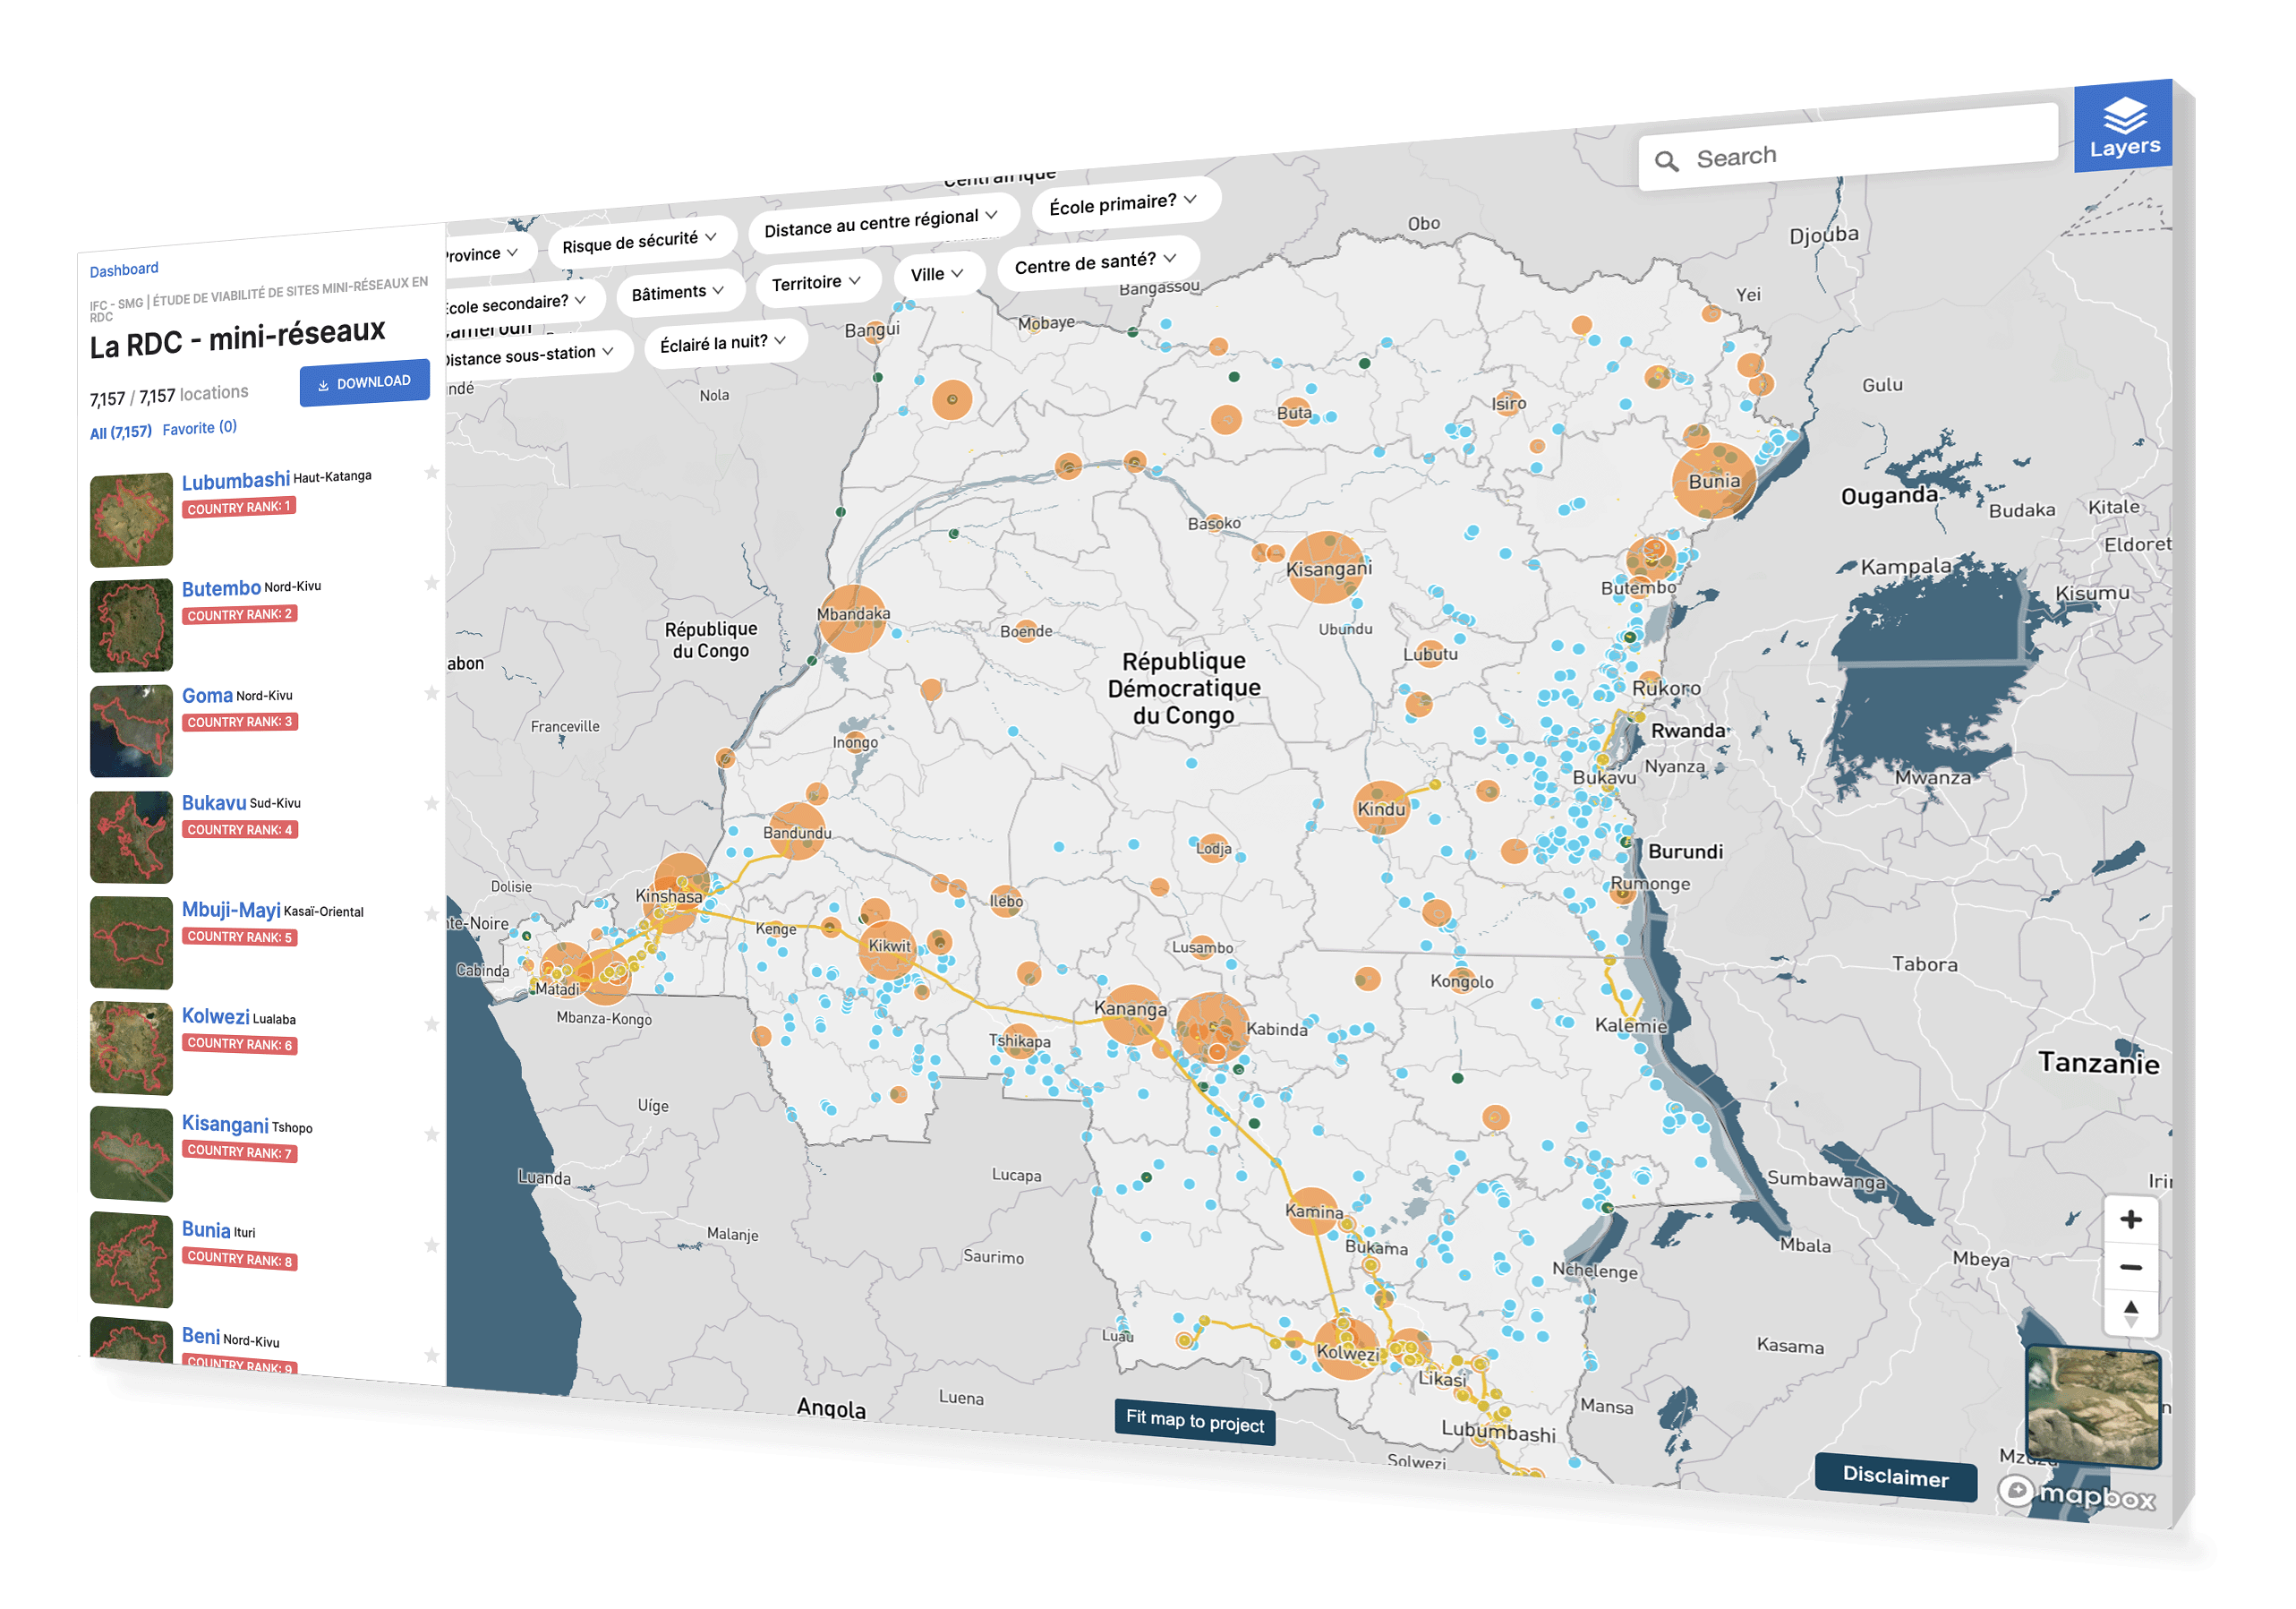Favorite Lubumbashi with its star

click(431, 472)
